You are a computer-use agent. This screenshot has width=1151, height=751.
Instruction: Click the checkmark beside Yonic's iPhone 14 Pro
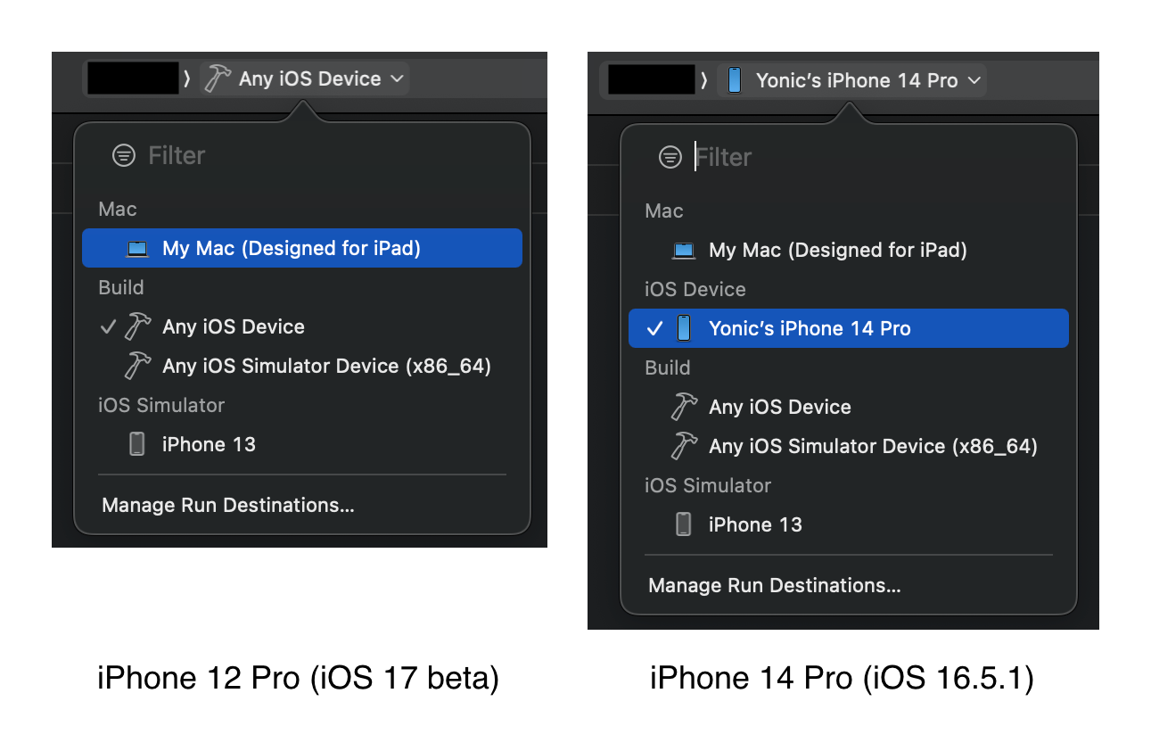click(x=654, y=328)
